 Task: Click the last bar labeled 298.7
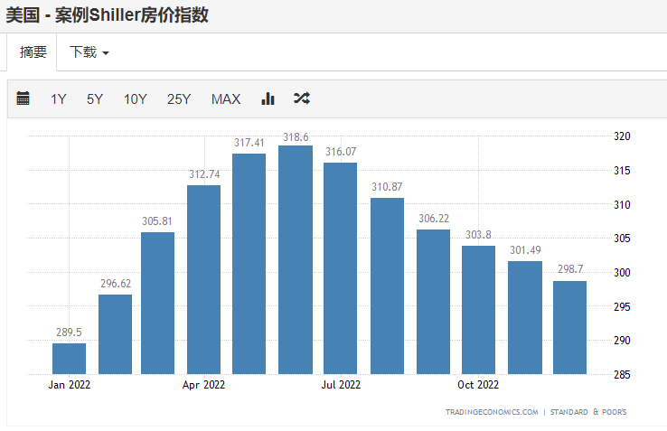(569, 327)
